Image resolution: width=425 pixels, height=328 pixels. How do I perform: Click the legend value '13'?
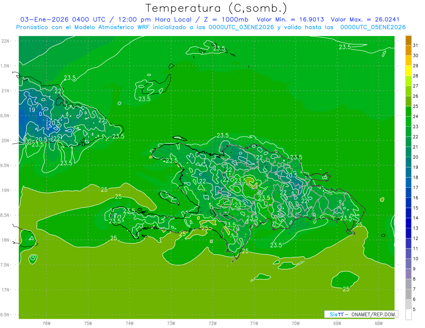point(416,228)
